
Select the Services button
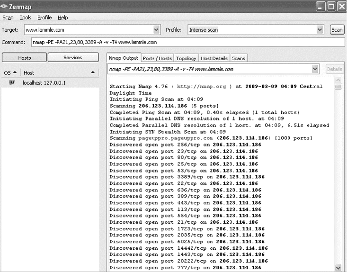(x=73, y=57)
